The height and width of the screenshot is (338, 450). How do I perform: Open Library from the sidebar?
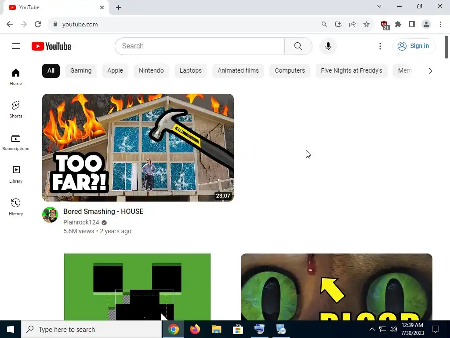point(16,174)
